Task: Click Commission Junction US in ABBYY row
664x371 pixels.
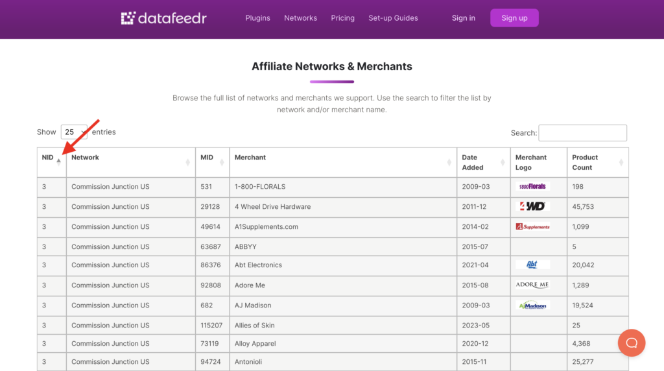Action: [110, 246]
